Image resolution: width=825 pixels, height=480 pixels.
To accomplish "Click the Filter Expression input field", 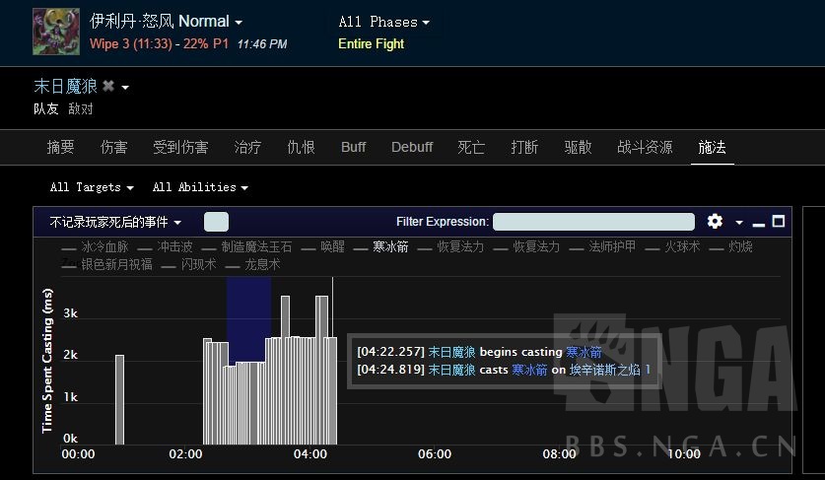I will point(593,222).
